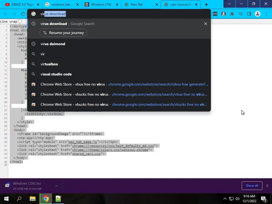Open the profile avatar menu
Screen dimensions: 272x204
pyautogui.click(x=258, y=14)
